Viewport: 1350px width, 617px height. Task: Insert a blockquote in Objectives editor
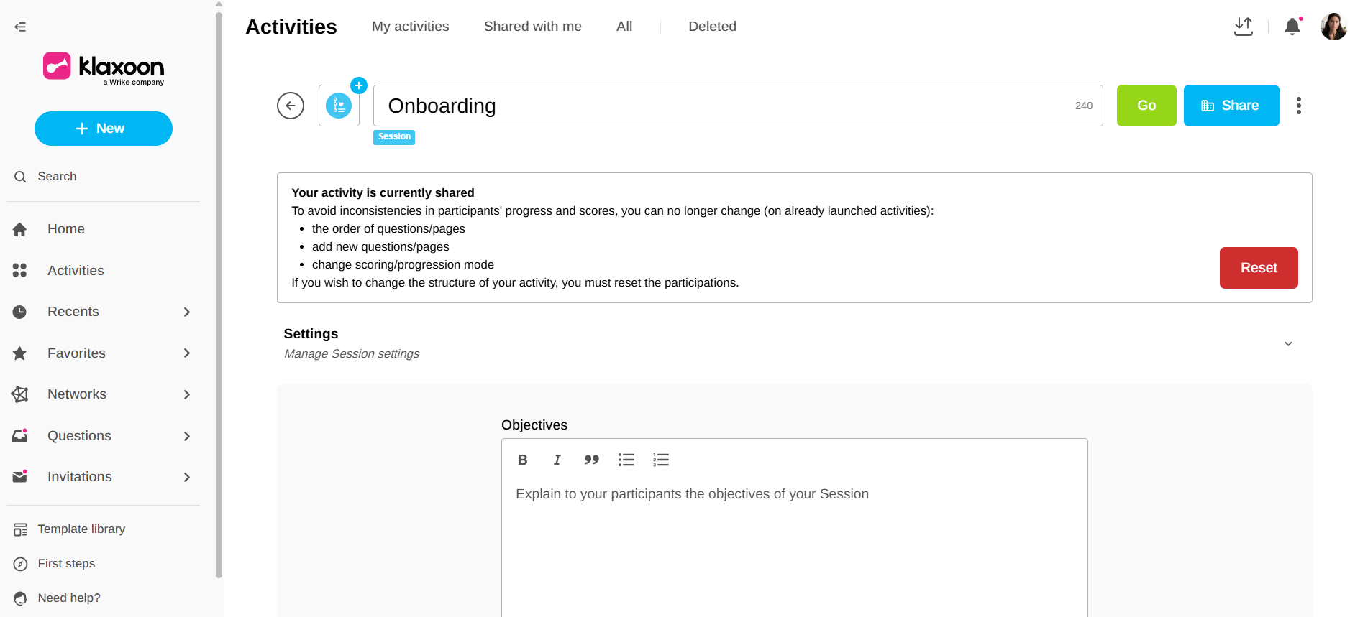coord(591,460)
